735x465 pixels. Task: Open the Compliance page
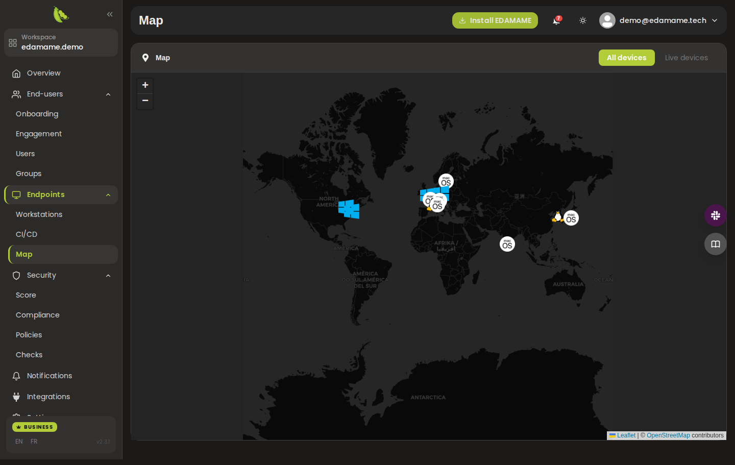click(x=38, y=315)
